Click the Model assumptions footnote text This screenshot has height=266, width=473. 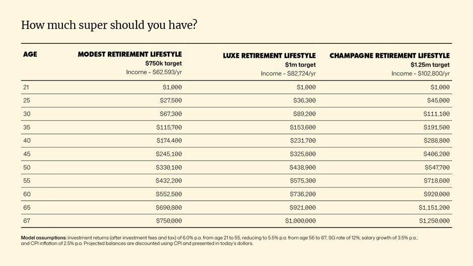(x=219, y=241)
